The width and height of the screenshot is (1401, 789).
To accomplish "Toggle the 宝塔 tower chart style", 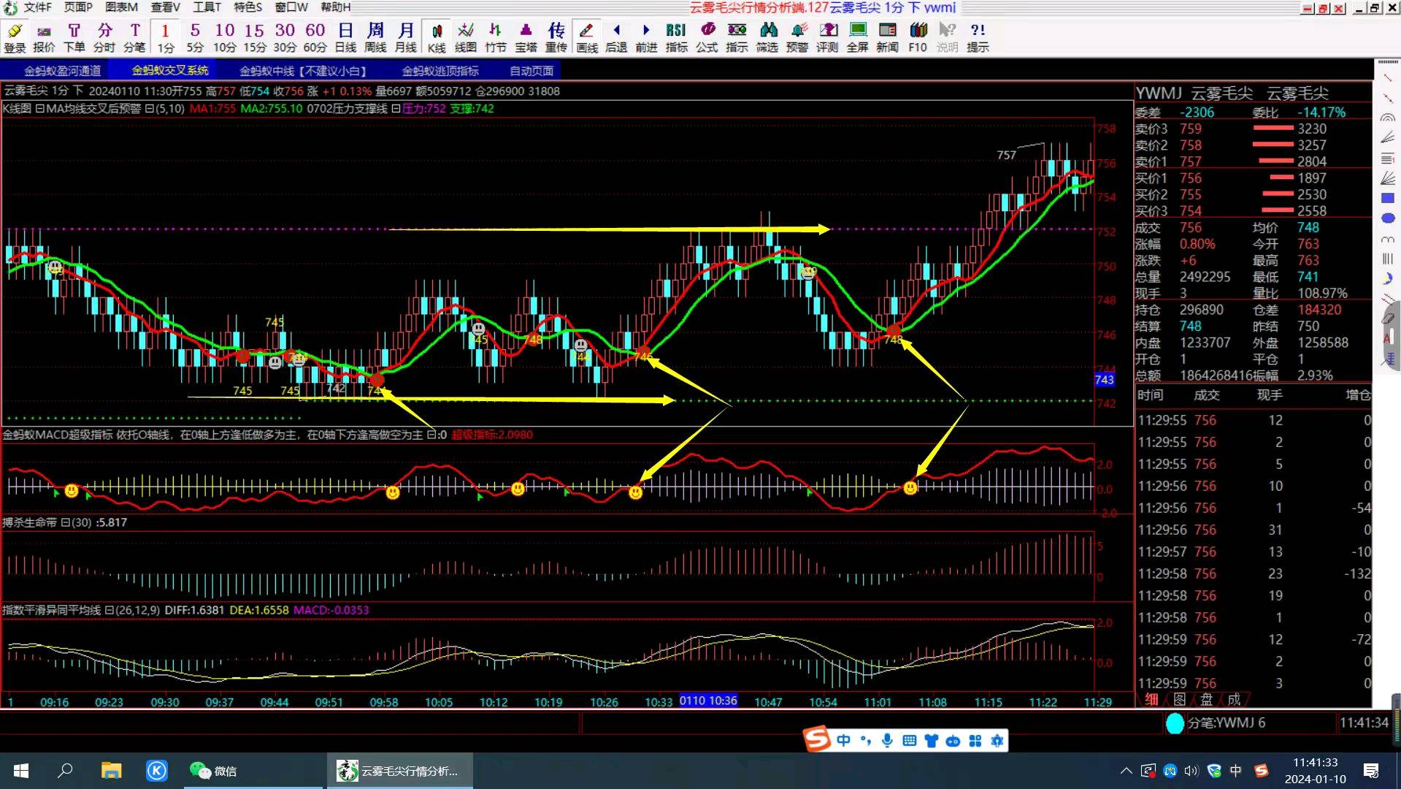I will (526, 37).
